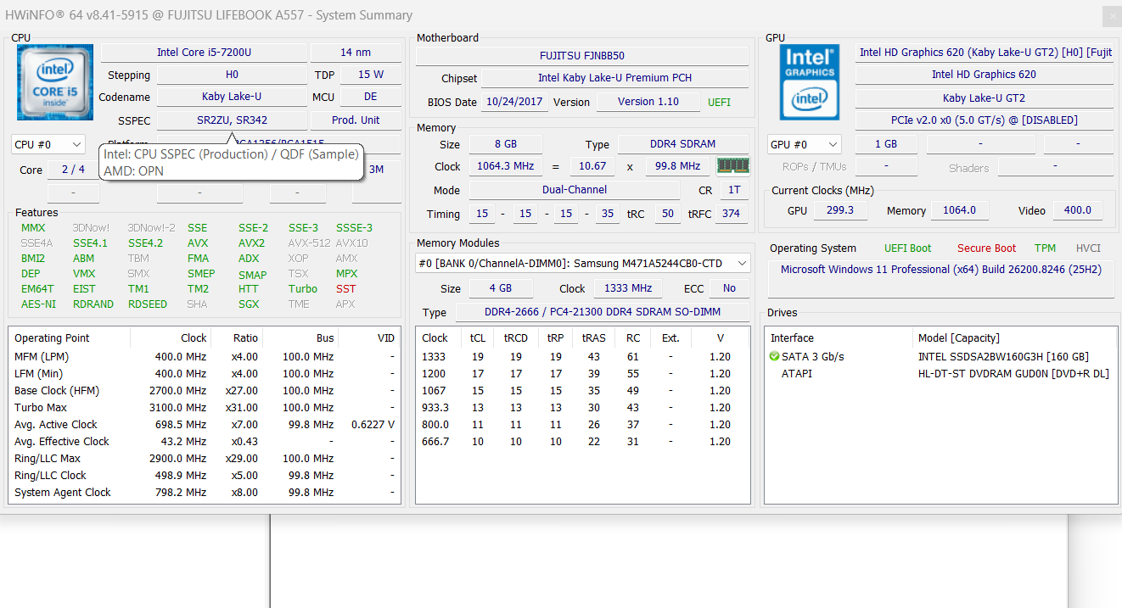Click the BIOS Version 1.10 field

(x=648, y=102)
